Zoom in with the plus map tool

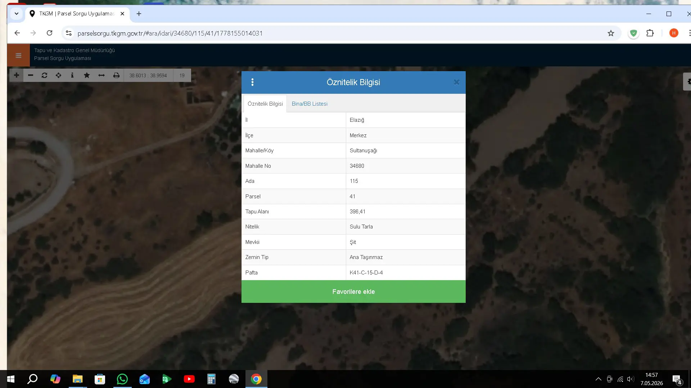[x=17, y=75]
